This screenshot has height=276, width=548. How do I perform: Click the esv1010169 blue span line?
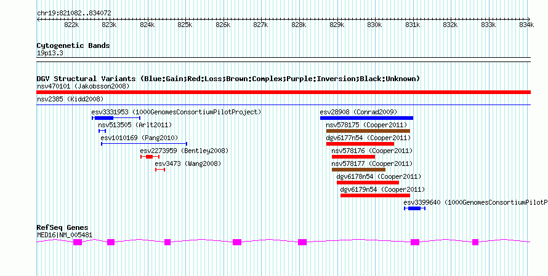point(144,144)
